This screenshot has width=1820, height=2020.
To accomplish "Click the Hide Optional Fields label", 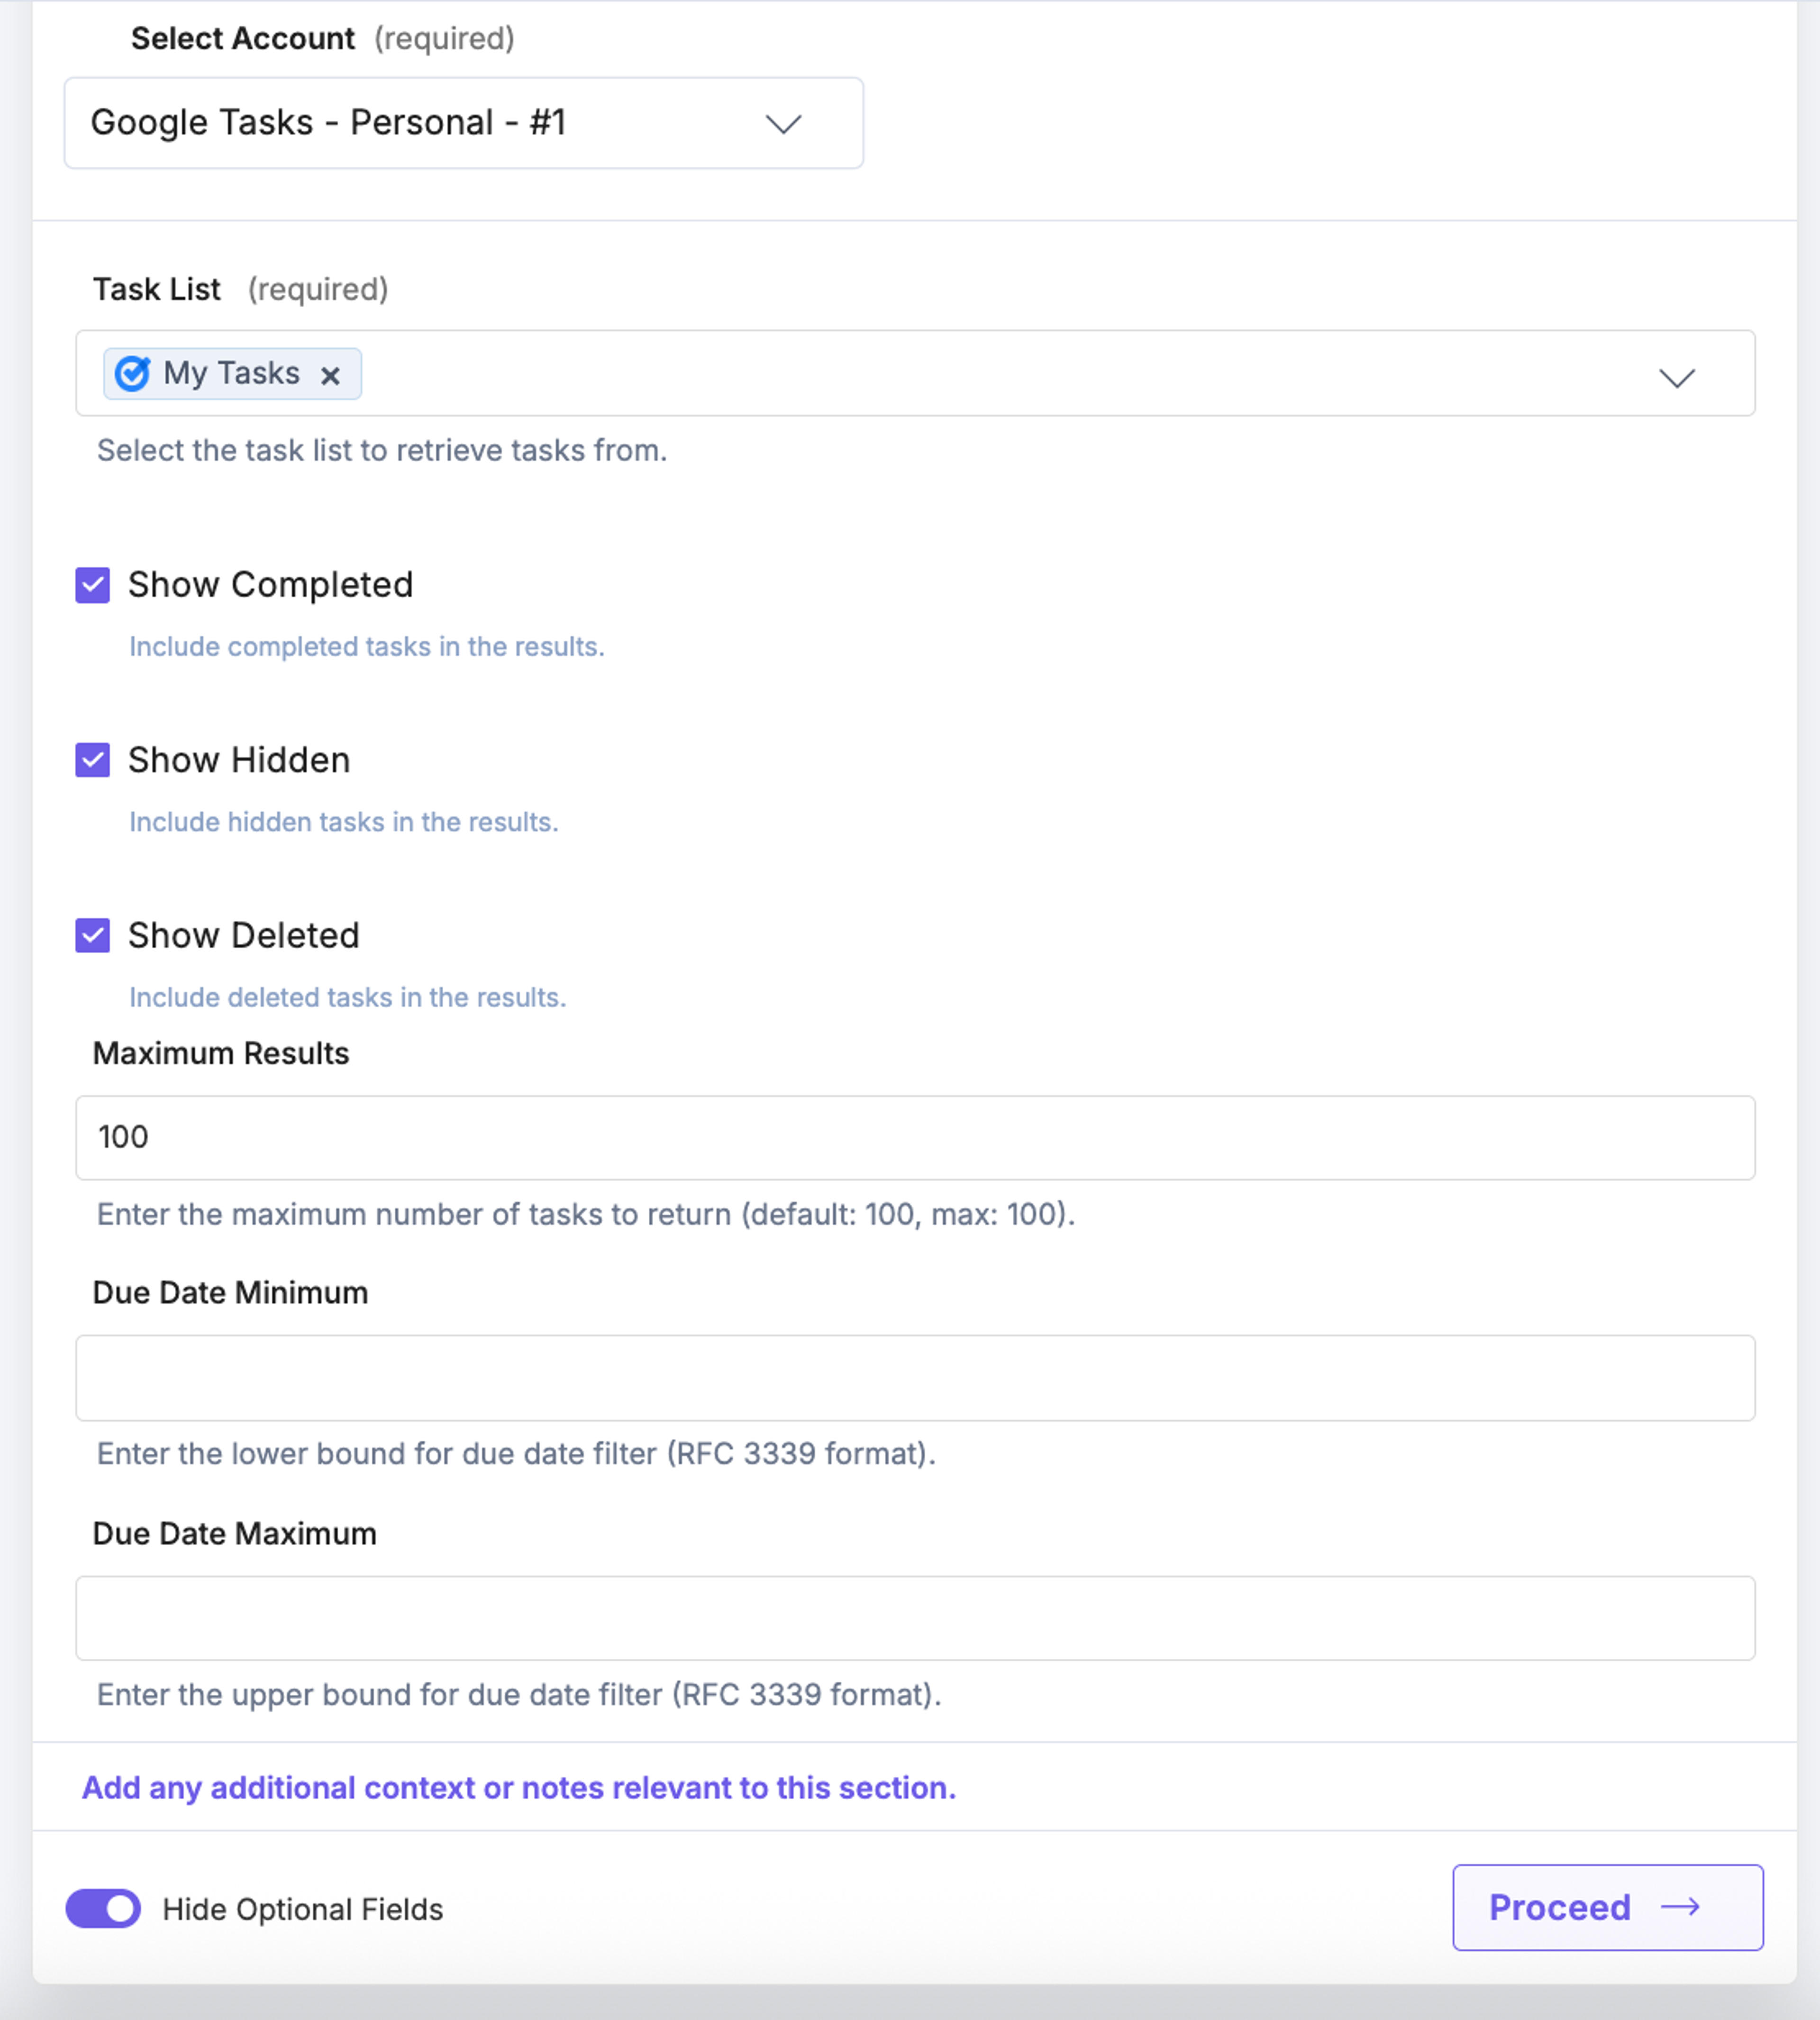I will (303, 1909).
